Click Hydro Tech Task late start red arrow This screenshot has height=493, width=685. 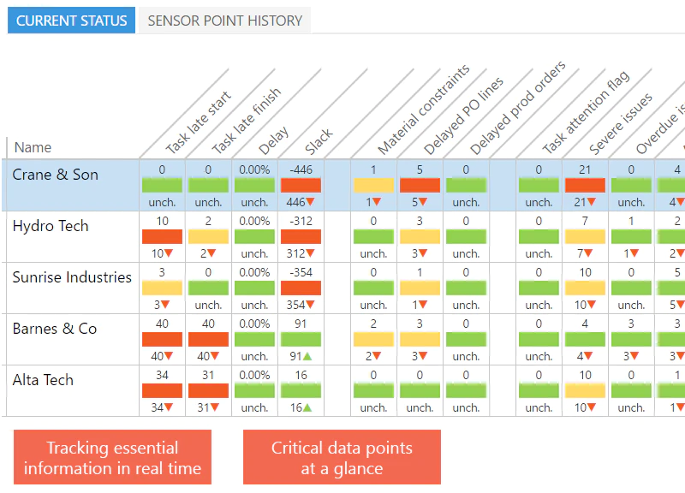point(168,253)
